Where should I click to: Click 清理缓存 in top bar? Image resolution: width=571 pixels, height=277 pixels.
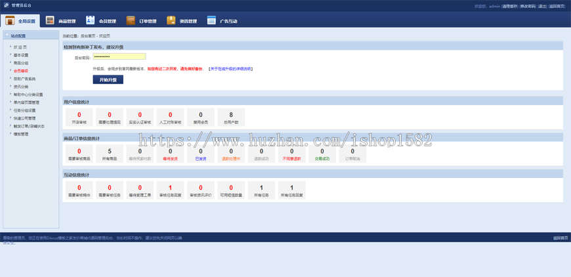coord(510,6)
